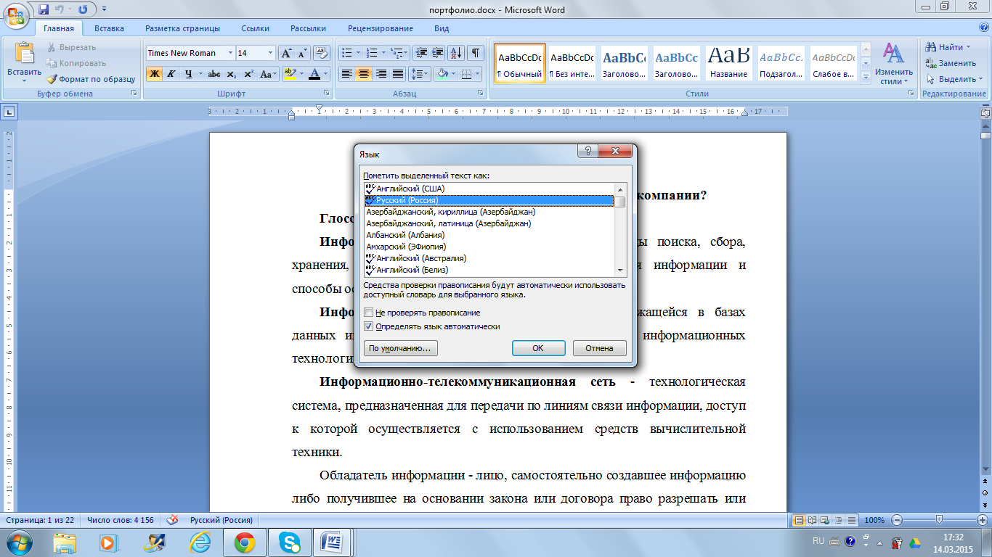Click the Superscript button
This screenshot has width=992, height=557.
pos(248,74)
